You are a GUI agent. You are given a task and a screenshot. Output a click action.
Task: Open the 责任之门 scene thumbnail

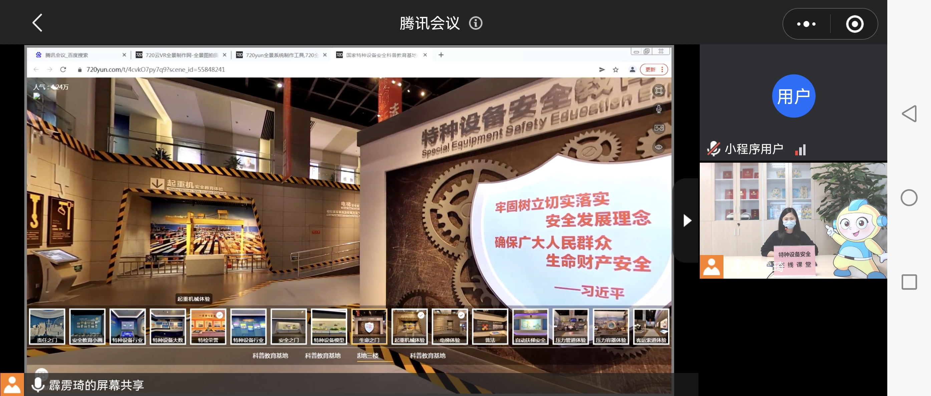coord(47,326)
